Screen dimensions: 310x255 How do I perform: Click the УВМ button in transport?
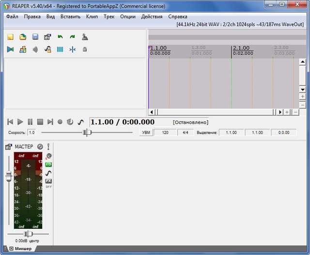(x=146, y=132)
